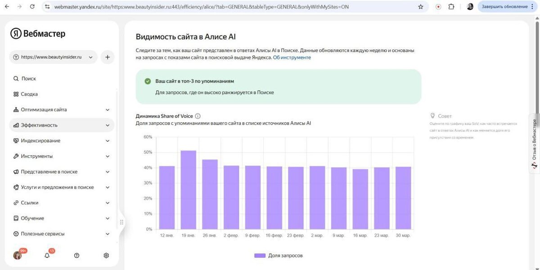
Task: Expand the Ссылки chevron
Action: tap(108, 203)
